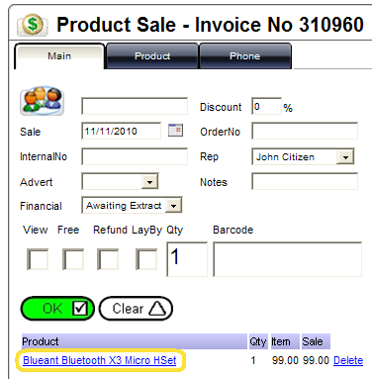Switch to the Product tab

point(152,56)
